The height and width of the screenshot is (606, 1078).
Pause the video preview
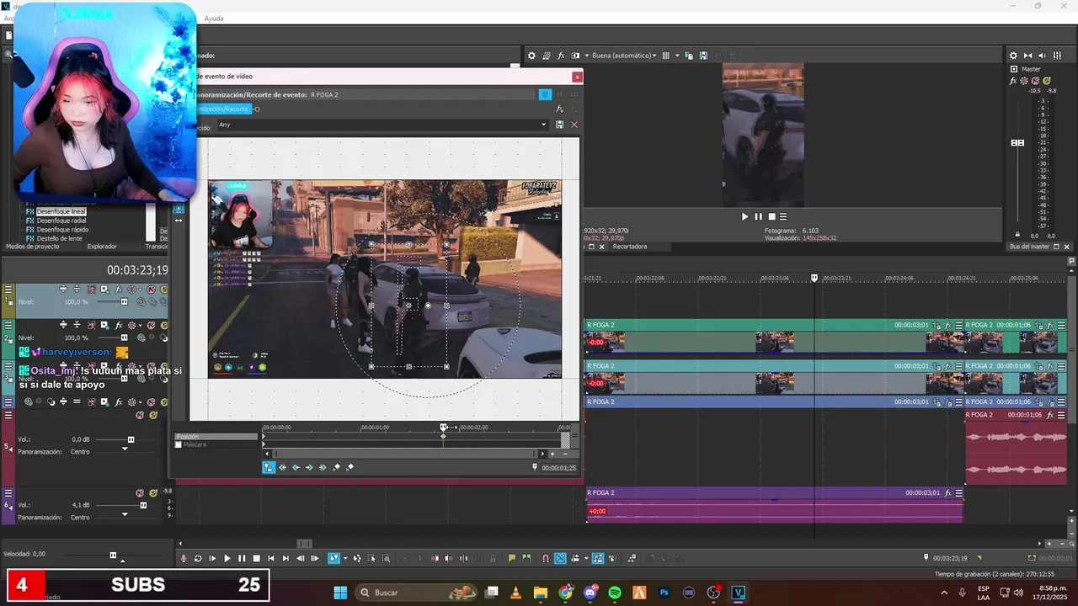pyautogui.click(x=758, y=216)
